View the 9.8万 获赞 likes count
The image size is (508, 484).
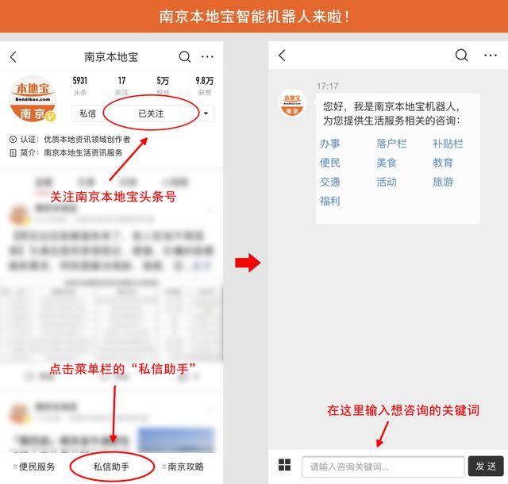pyautogui.click(x=205, y=86)
